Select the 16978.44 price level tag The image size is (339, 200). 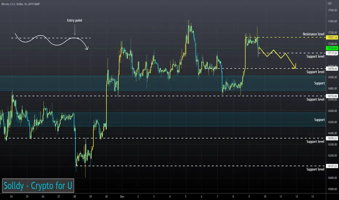(332, 68)
